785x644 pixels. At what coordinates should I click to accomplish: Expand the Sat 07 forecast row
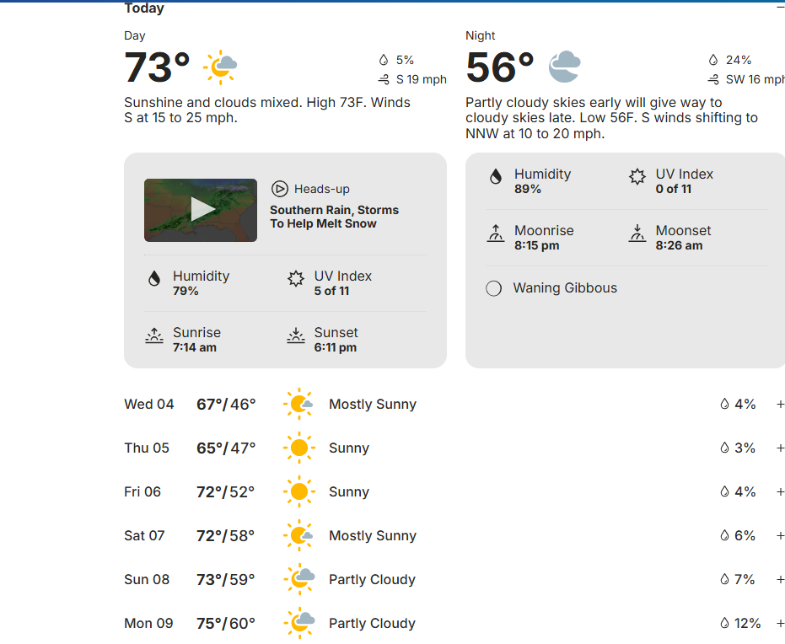pyautogui.click(x=780, y=535)
